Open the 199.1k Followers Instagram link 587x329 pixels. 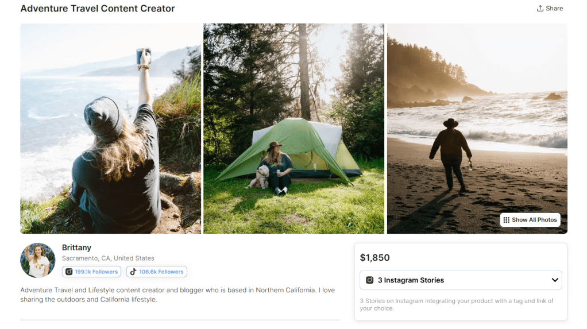(x=96, y=272)
